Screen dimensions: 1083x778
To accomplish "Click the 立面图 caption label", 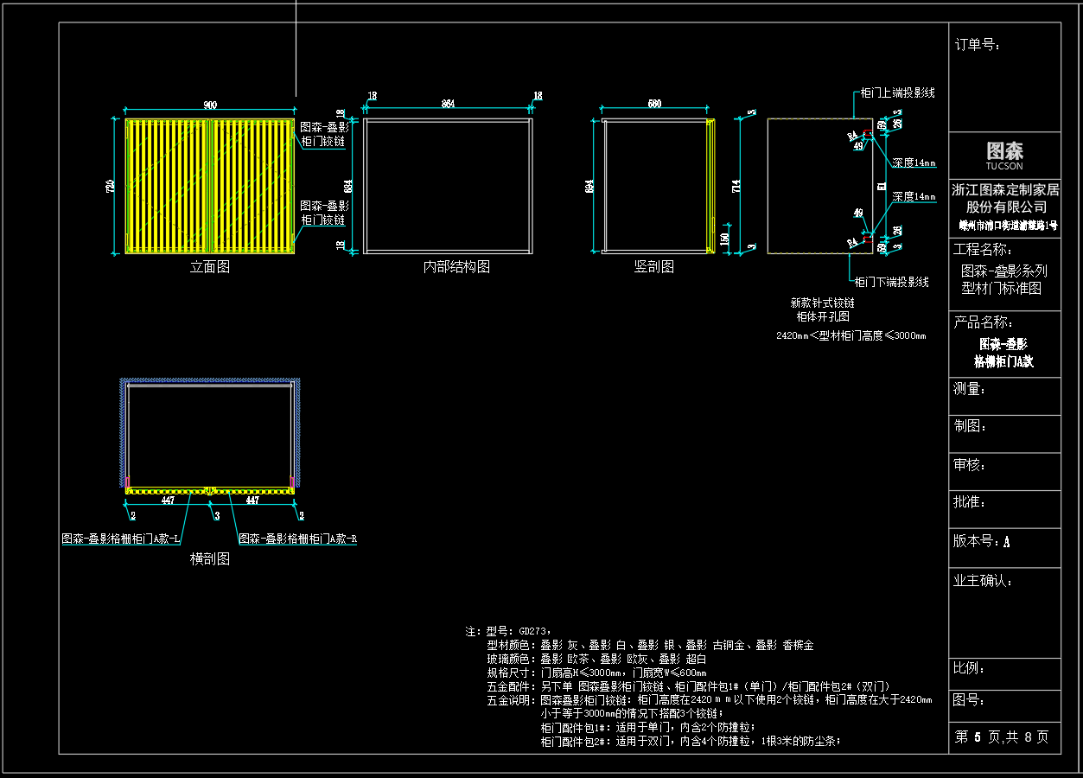I will pyautogui.click(x=210, y=267).
